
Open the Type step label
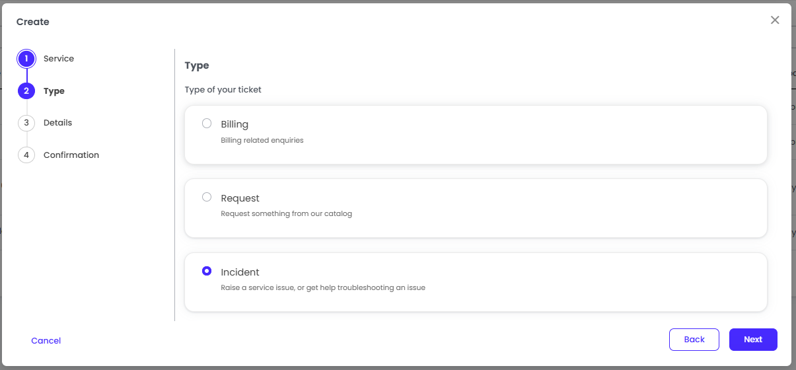[54, 91]
